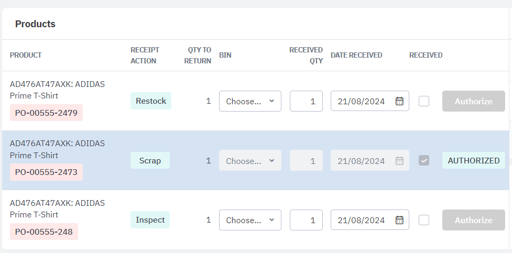Edit received quantity for PO-00555-2479
The width and height of the screenshot is (512, 253).
306,101
